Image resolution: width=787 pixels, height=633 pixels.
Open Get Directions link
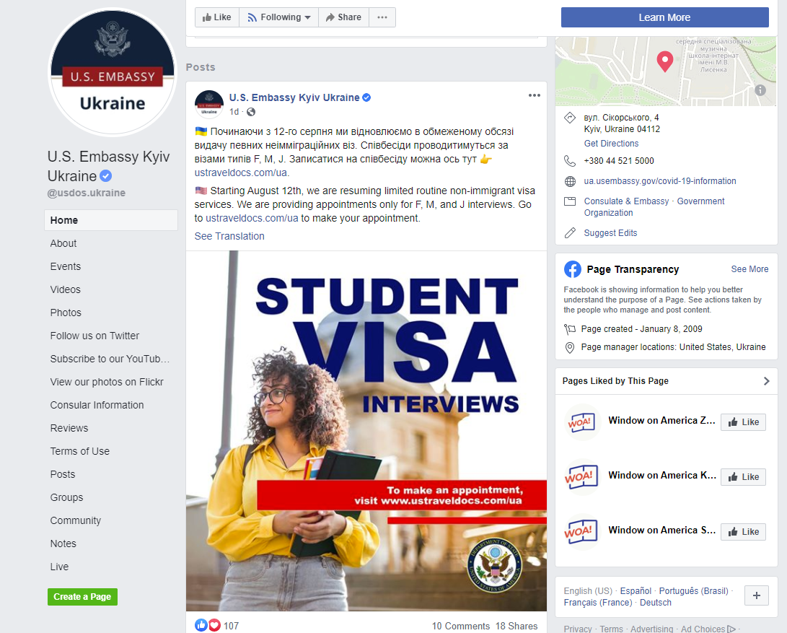click(x=611, y=143)
